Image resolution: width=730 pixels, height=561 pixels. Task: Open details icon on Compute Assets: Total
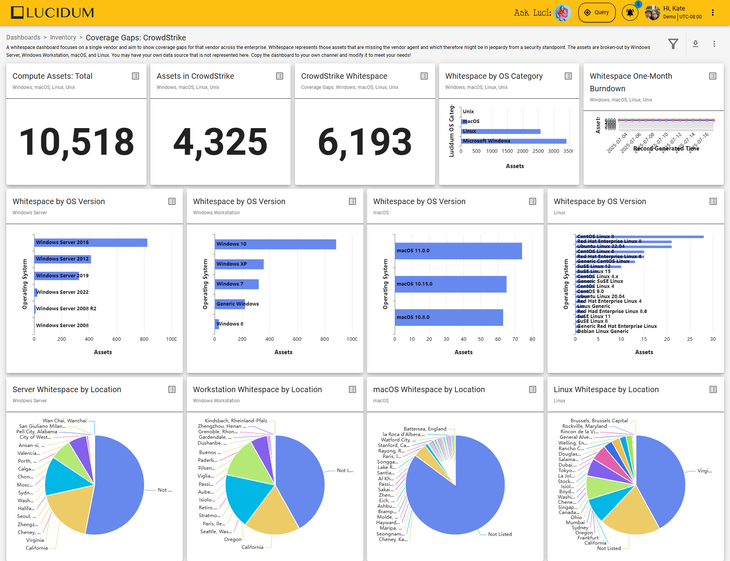click(136, 76)
